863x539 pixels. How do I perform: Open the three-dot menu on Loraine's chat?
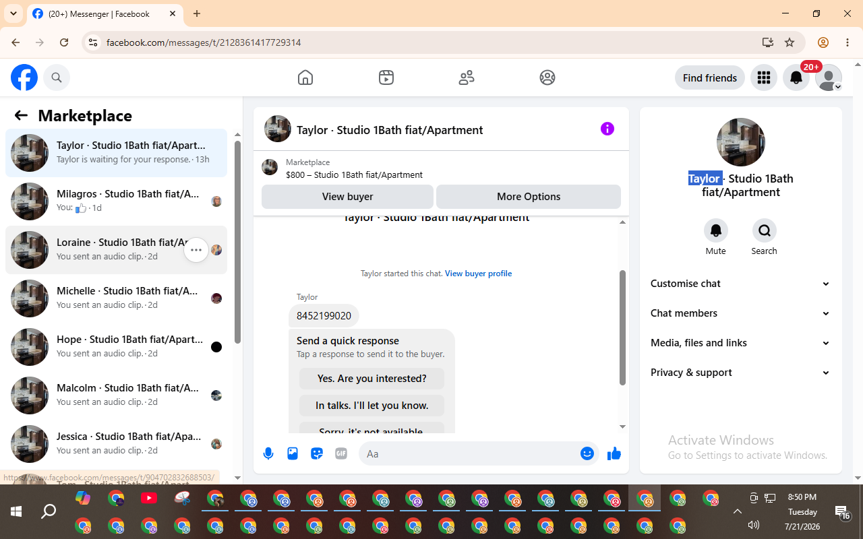click(x=196, y=250)
